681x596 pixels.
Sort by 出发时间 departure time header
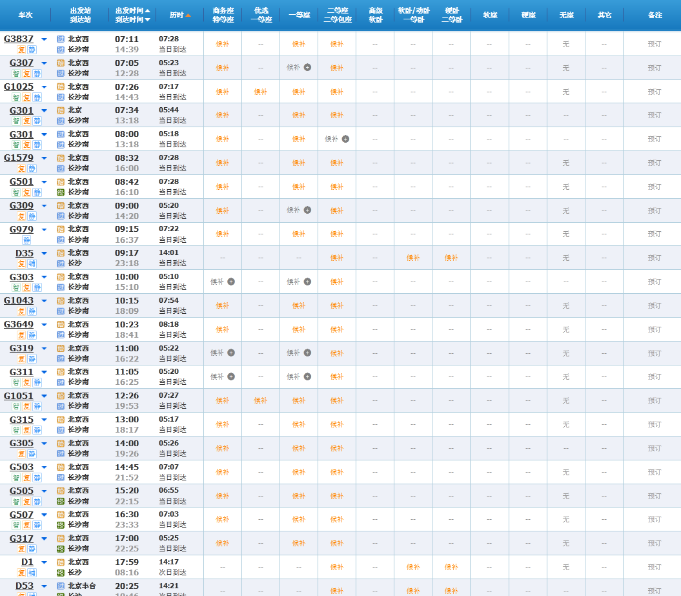[x=133, y=11]
